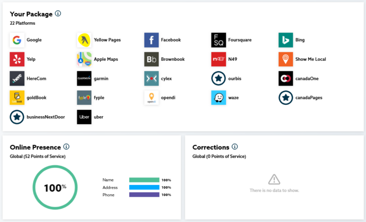The image size is (366, 222).
Task: Select the Yellow Pages logo icon
Action: click(x=84, y=40)
